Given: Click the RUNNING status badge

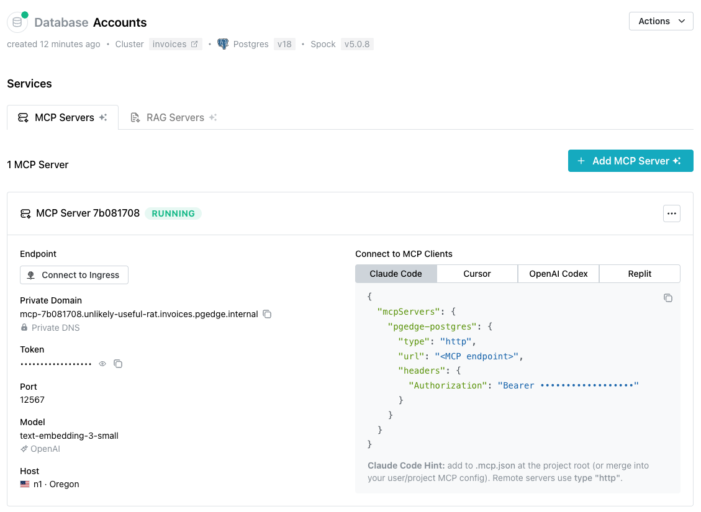Looking at the screenshot, I should click(173, 213).
